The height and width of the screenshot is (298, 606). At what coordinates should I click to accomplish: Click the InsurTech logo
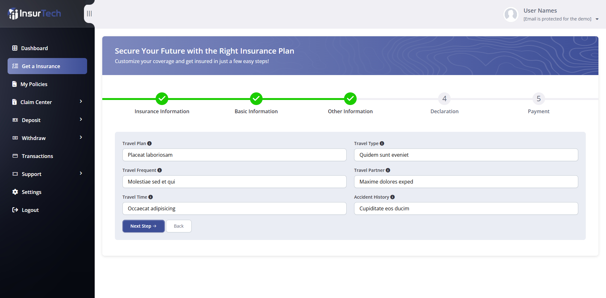tap(34, 14)
